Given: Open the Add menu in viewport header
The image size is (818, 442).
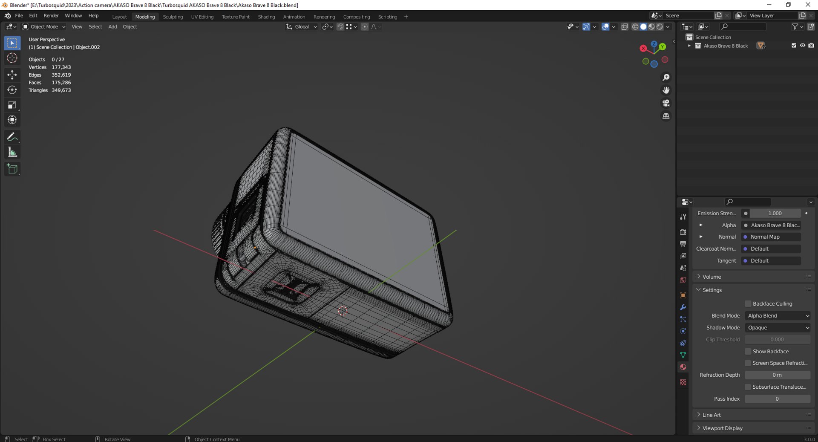Looking at the screenshot, I should 112,27.
